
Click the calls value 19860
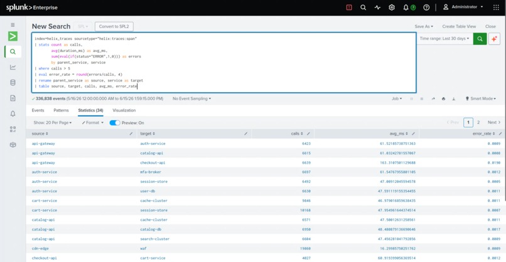pos(305,248)
